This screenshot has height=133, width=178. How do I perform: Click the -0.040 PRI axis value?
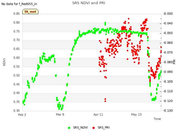pyautogui.click(x=168, y=23)
